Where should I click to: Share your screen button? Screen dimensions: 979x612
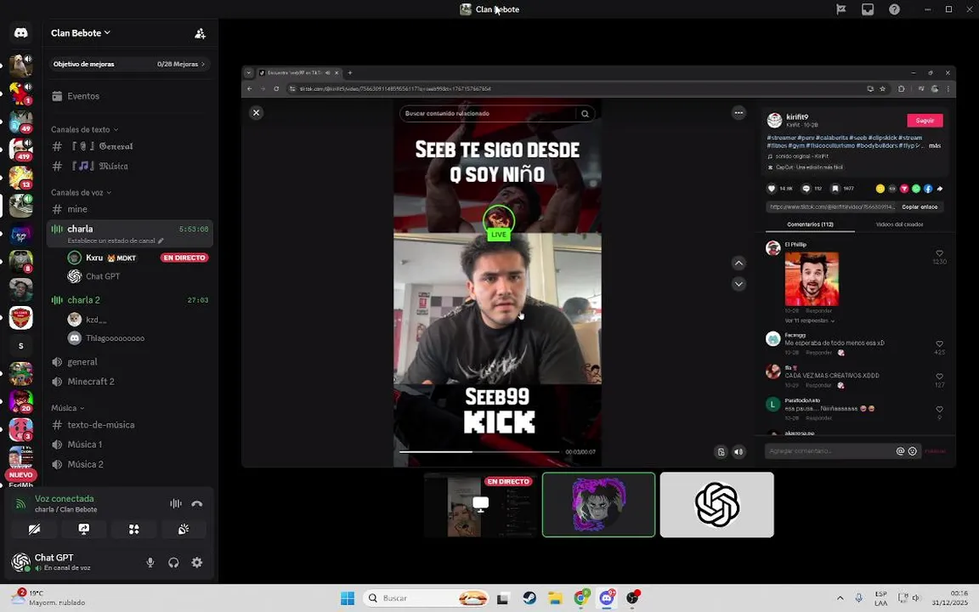[x=83, y=530]
